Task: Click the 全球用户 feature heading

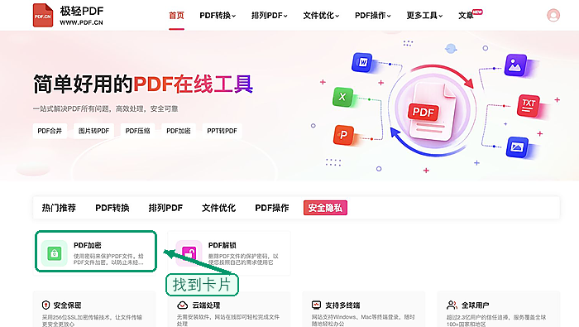Action: 476,305
